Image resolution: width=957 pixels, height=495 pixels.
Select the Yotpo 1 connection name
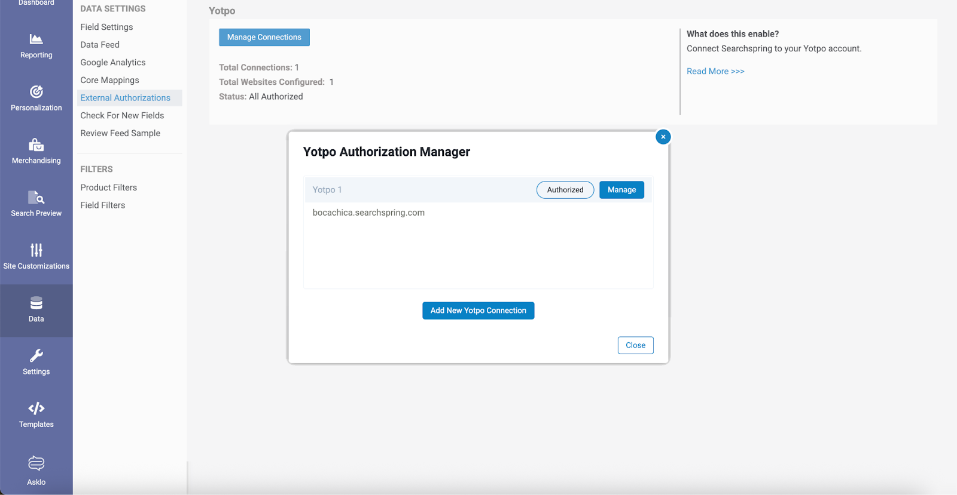[x=327, y=190]
